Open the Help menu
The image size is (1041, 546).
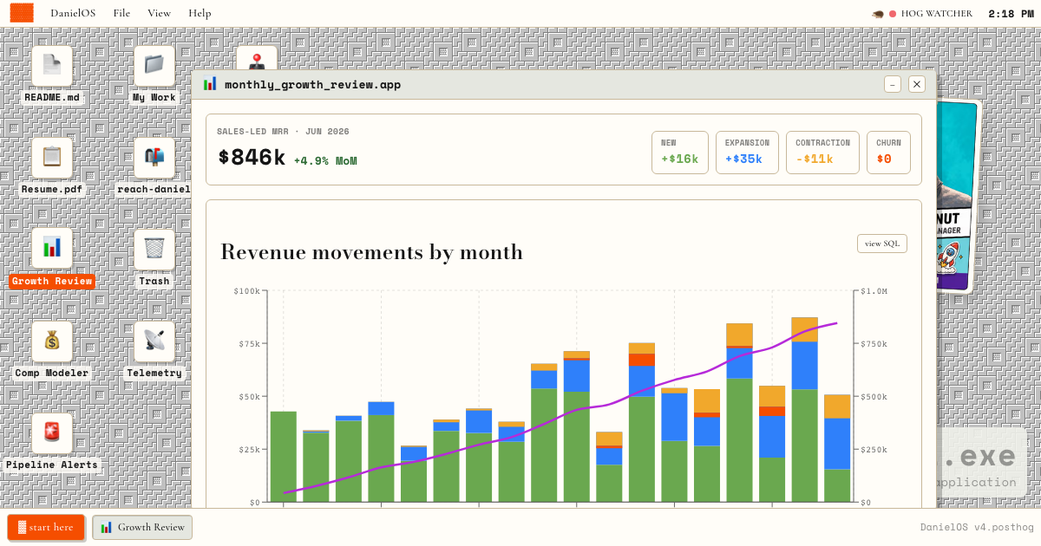(x=200, y=13)
